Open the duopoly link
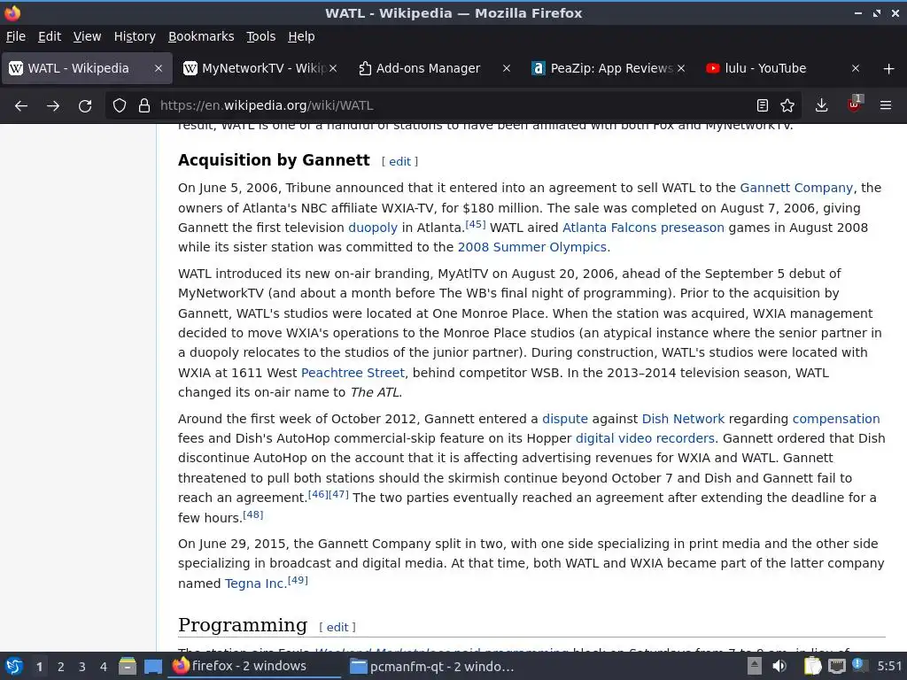Viewport: 907px width, 680px height. 373,228
